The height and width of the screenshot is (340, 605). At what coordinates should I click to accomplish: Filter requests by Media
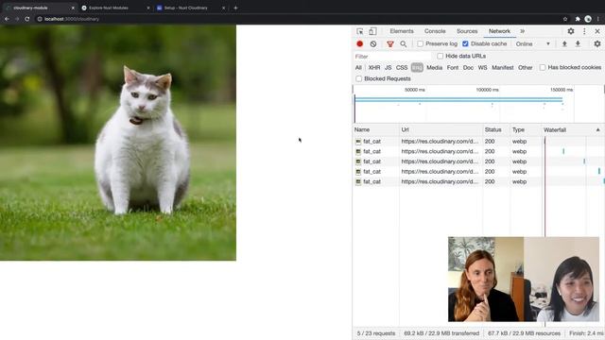[x=435, y=67]
